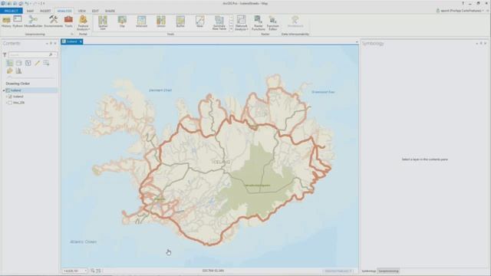Viewport: 491px width, 276px height.
Task: Close the Iceland map view tab
Action: (x=81, y=41)
